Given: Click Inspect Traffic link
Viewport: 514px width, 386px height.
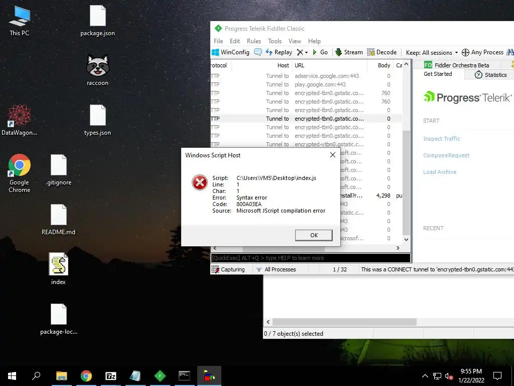Looking at the screenshot, I should (442, 139).
